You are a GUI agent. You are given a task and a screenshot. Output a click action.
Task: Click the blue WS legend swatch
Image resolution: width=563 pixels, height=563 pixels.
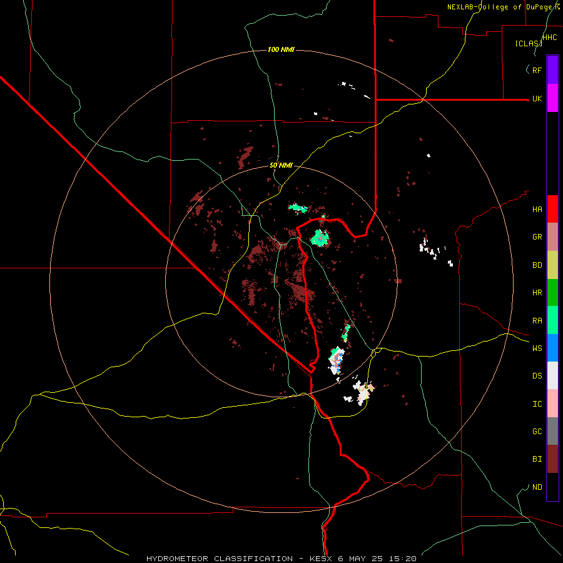552,348
